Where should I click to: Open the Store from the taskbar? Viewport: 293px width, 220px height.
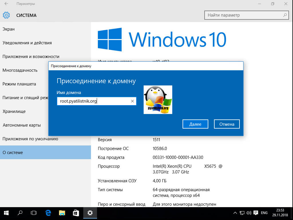coord(76,213)
